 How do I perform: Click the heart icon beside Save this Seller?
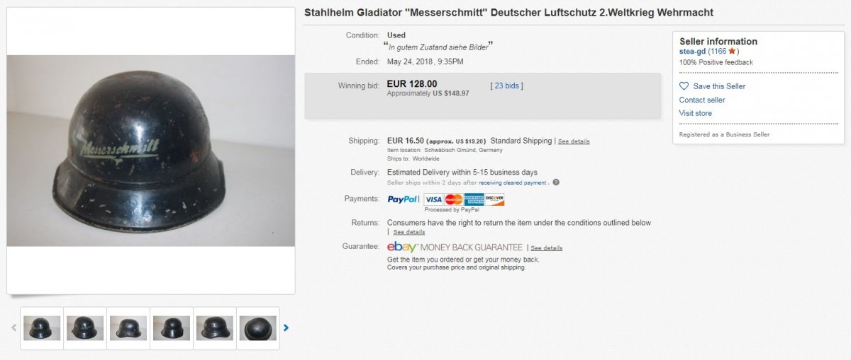click(684, 86)
